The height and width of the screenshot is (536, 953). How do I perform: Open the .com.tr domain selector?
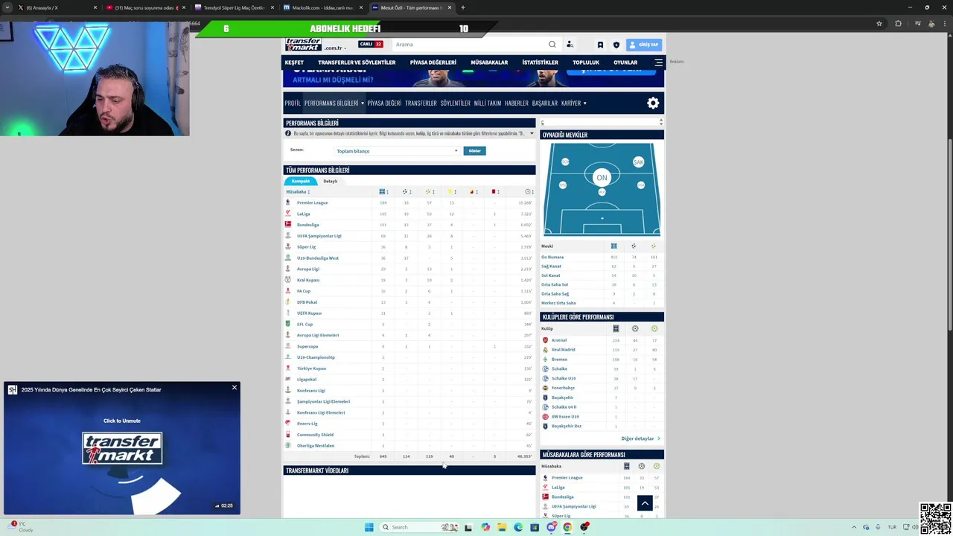point(334,48)
